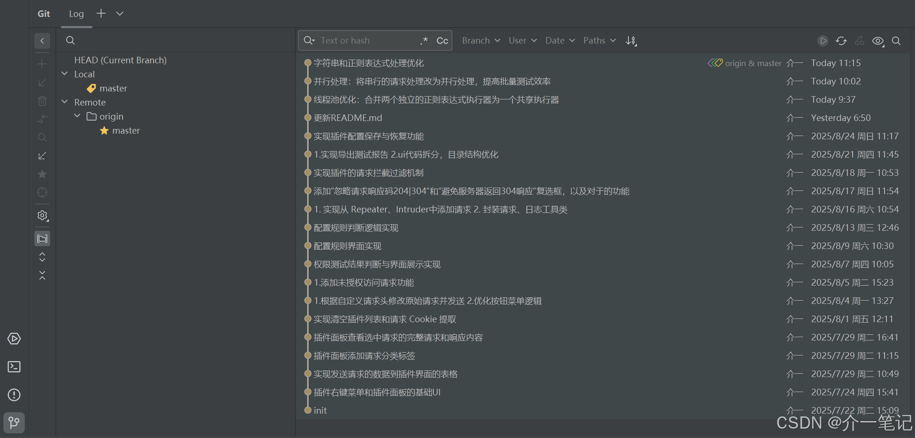Select commit '实现插件的请求拦截过滤机制'
Screen dimensions: 915x438
pyautogui.click(x=369, y=173)
